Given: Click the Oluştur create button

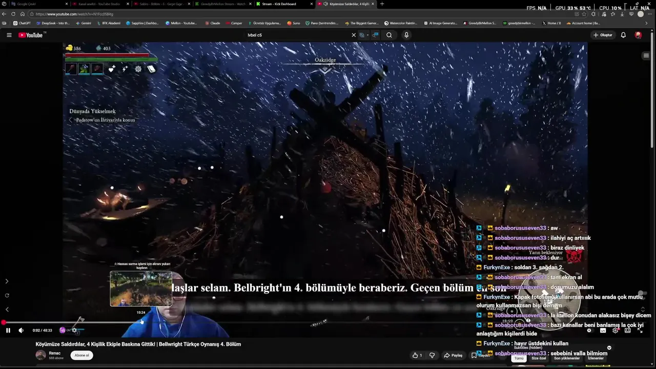Looking at the screenshot, I should click(x=603, y=35).
